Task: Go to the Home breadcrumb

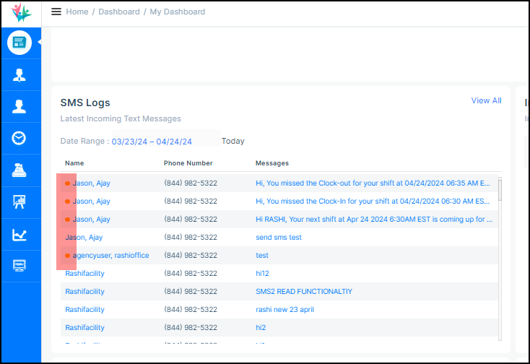Action: [x=77, y=12]
